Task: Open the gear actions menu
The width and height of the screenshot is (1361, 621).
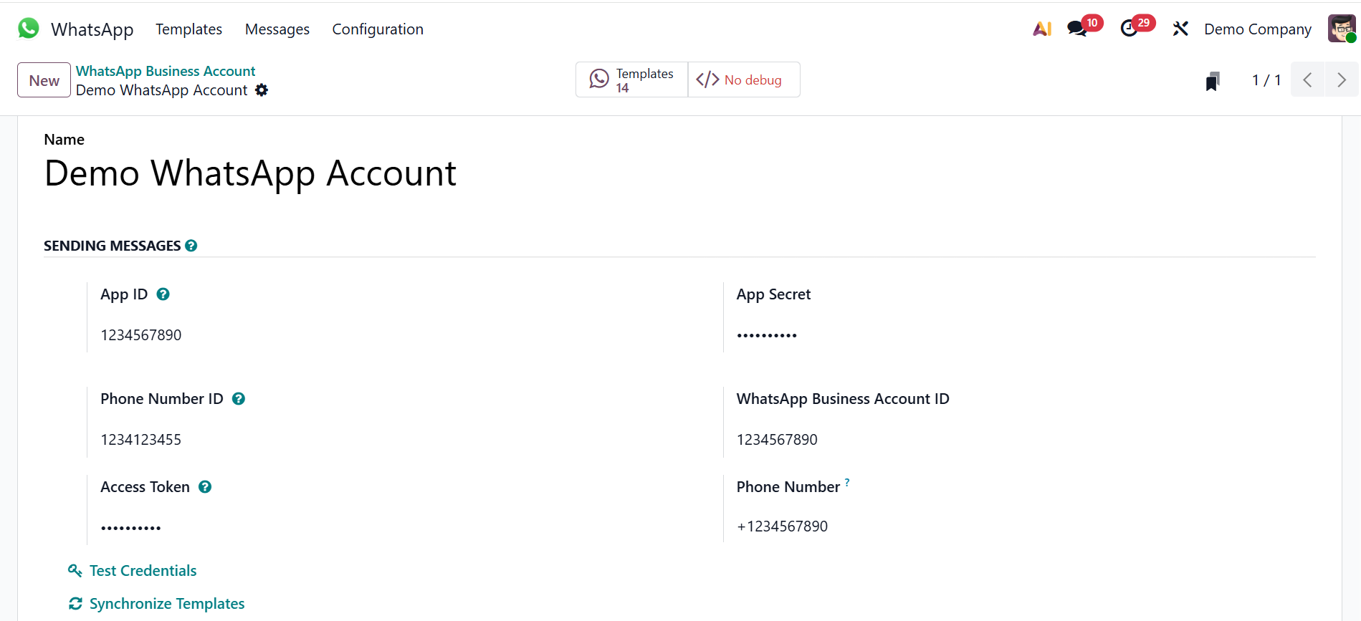Action: coord(262,90)
